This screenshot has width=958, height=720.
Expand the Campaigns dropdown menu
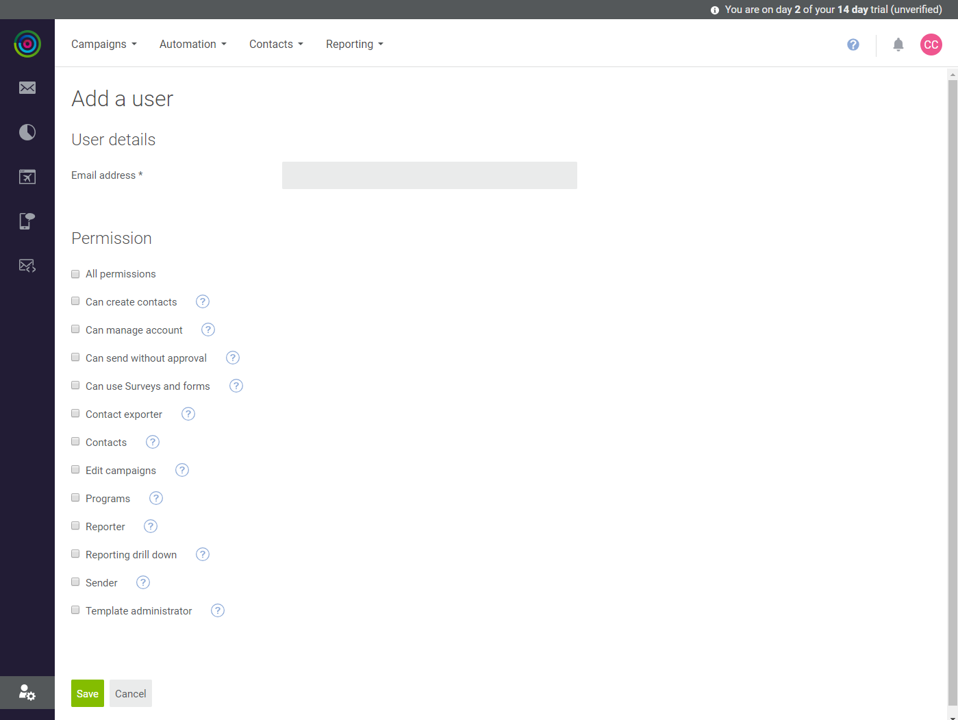click(x=104, y=44)
